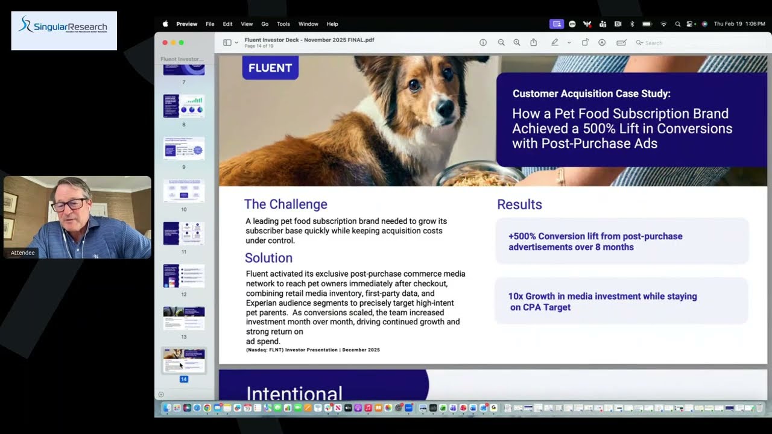Click the add page plus button in sidebar

point(161,395)
